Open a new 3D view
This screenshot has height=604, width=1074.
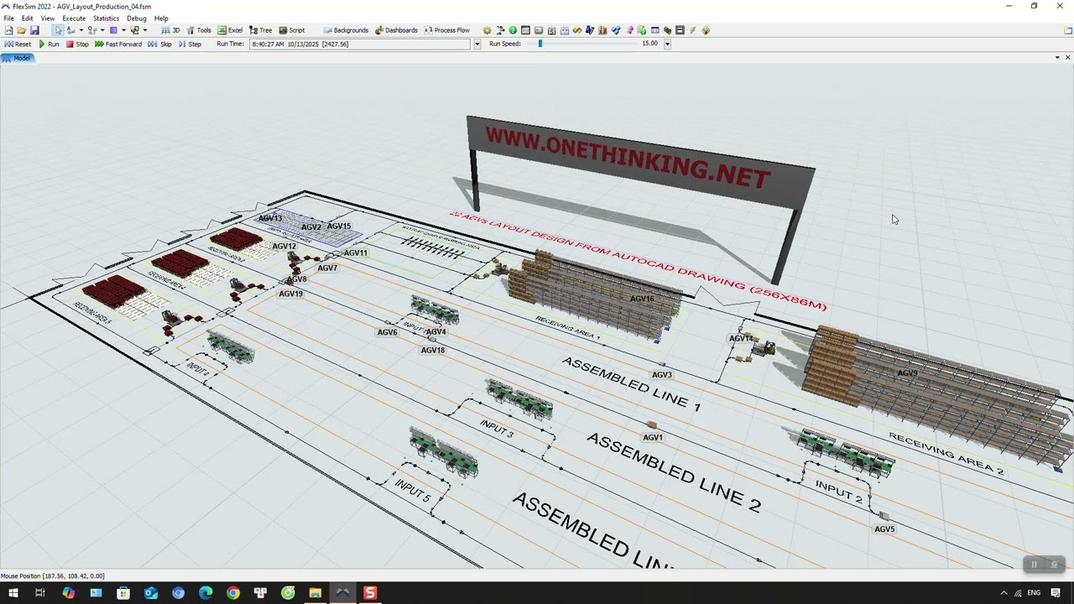(170, 30)
